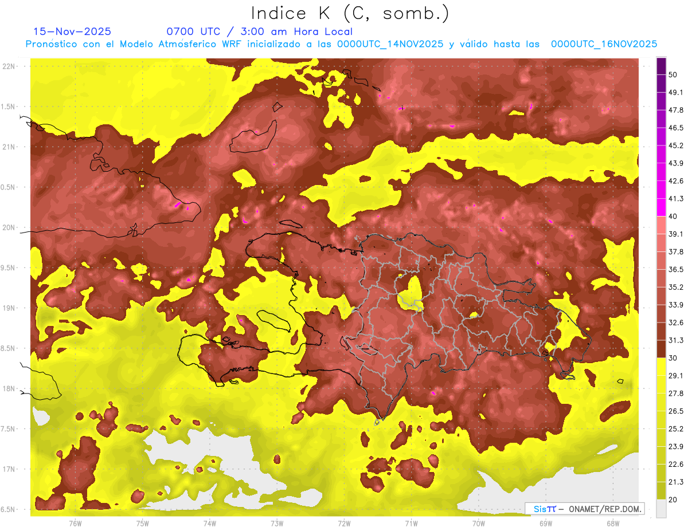Image resolution: width=688 pixels, height=531 pixels.
Task: Click the "30" color scale label
Action: 674,358
